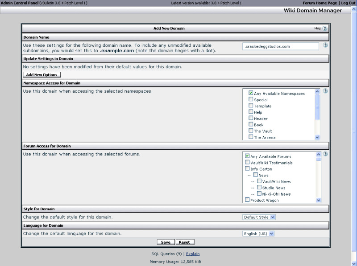Check the Template namespace checkbox
Screen dimensions: 357x266
[251, 106]
